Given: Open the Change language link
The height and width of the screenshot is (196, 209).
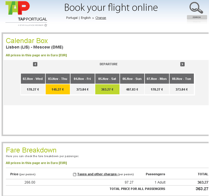Looking at the screenshot, I should pyautogui.click(x=101, y=18).
